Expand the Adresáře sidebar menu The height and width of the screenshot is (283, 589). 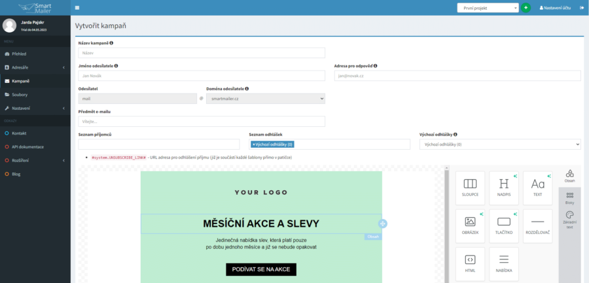pyautogui.click(x=35, y=67)
